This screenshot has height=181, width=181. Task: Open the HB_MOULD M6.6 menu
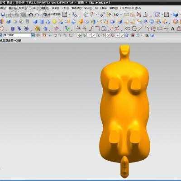(x=130, y=8)
